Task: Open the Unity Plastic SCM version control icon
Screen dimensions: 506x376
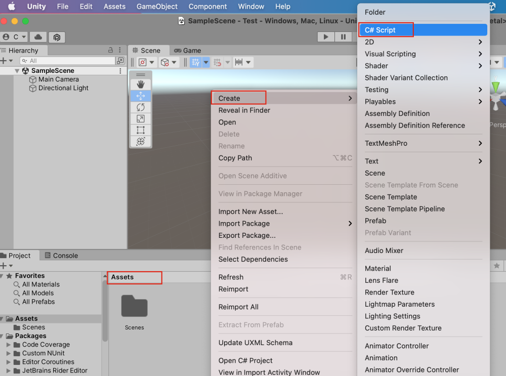Action: coord(57,37)
